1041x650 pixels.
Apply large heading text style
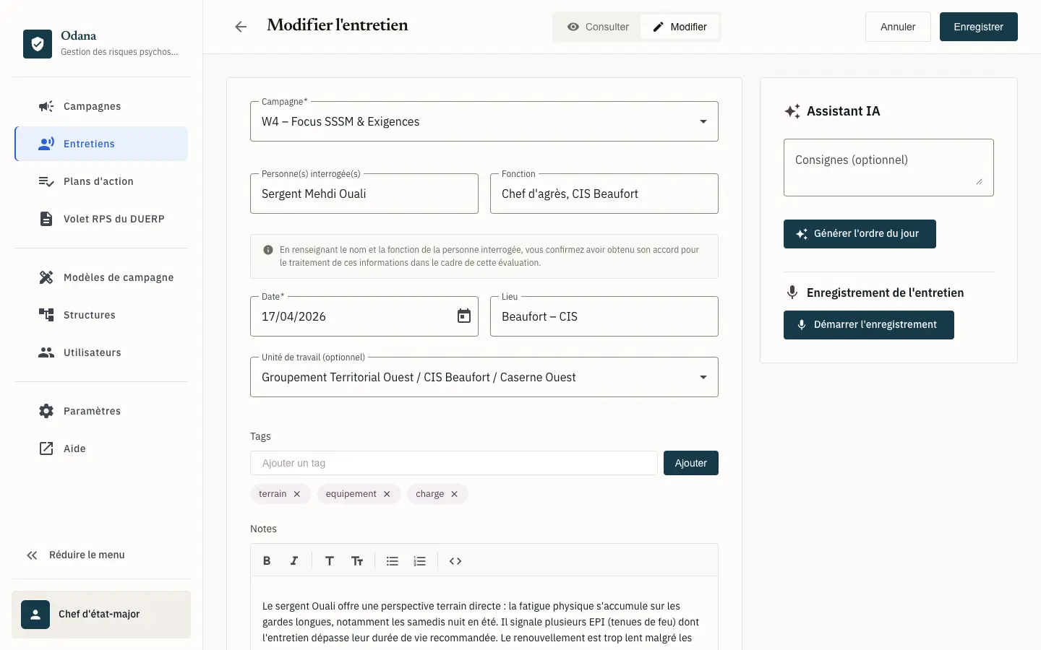click(x=330, y=561)
